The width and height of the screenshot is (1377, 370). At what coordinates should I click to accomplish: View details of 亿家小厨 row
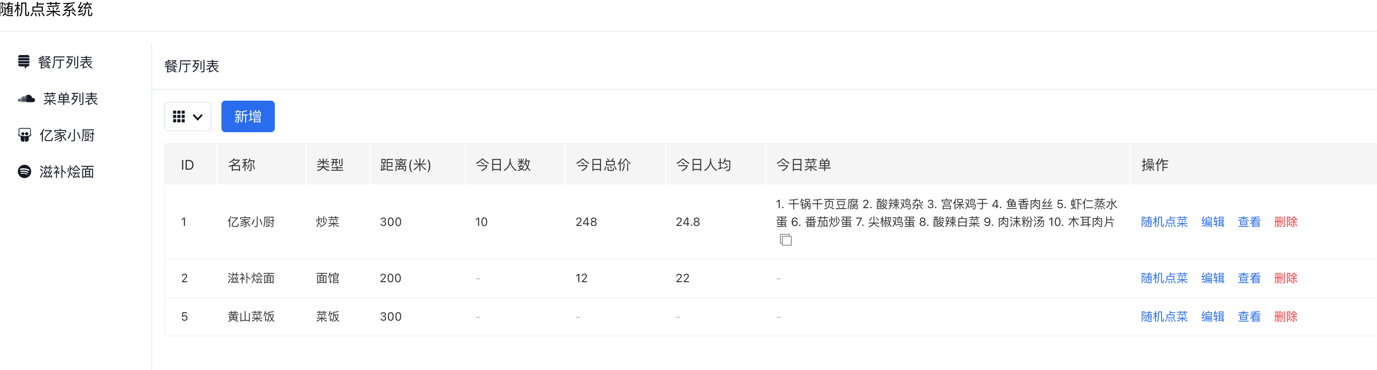click(1248, 222)
